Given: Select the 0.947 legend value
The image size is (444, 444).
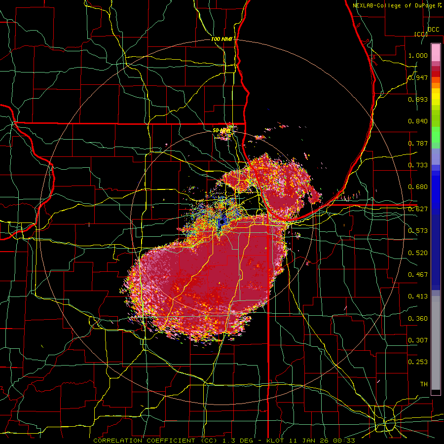Looking at the screenshot, I should pyautogui.click(x=418, y=77).
